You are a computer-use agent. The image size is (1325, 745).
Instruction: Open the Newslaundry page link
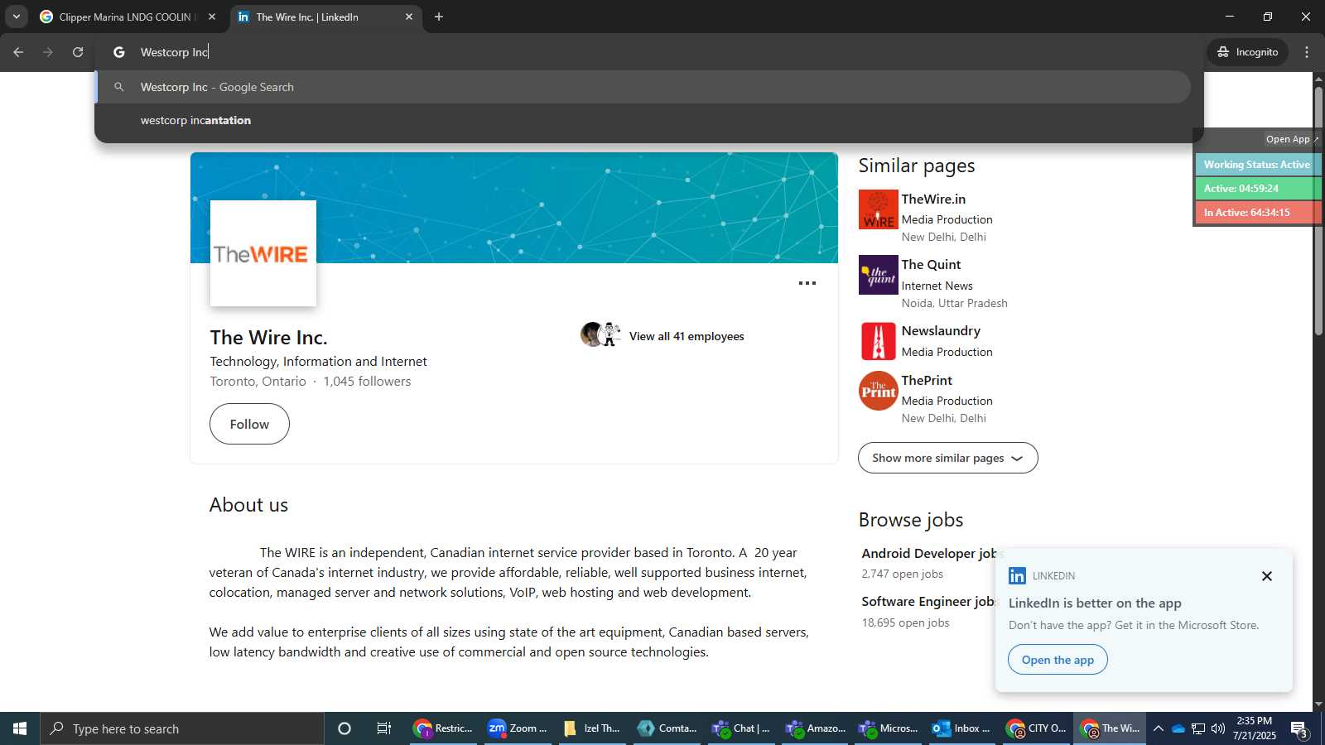(x=941, y=331)
